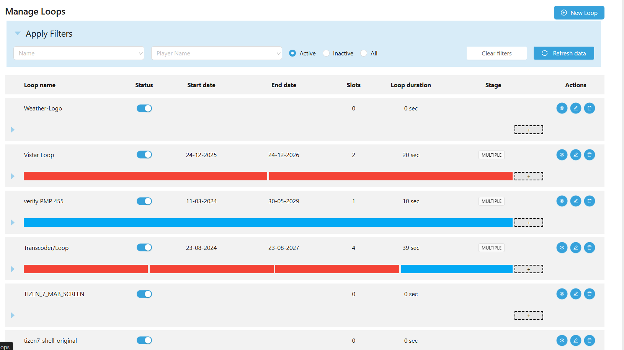Viewport: 624px width, 350px height.
Task: Expand the verify PMP 455 row
Action: pyautogui.click(x=13, y=222)
